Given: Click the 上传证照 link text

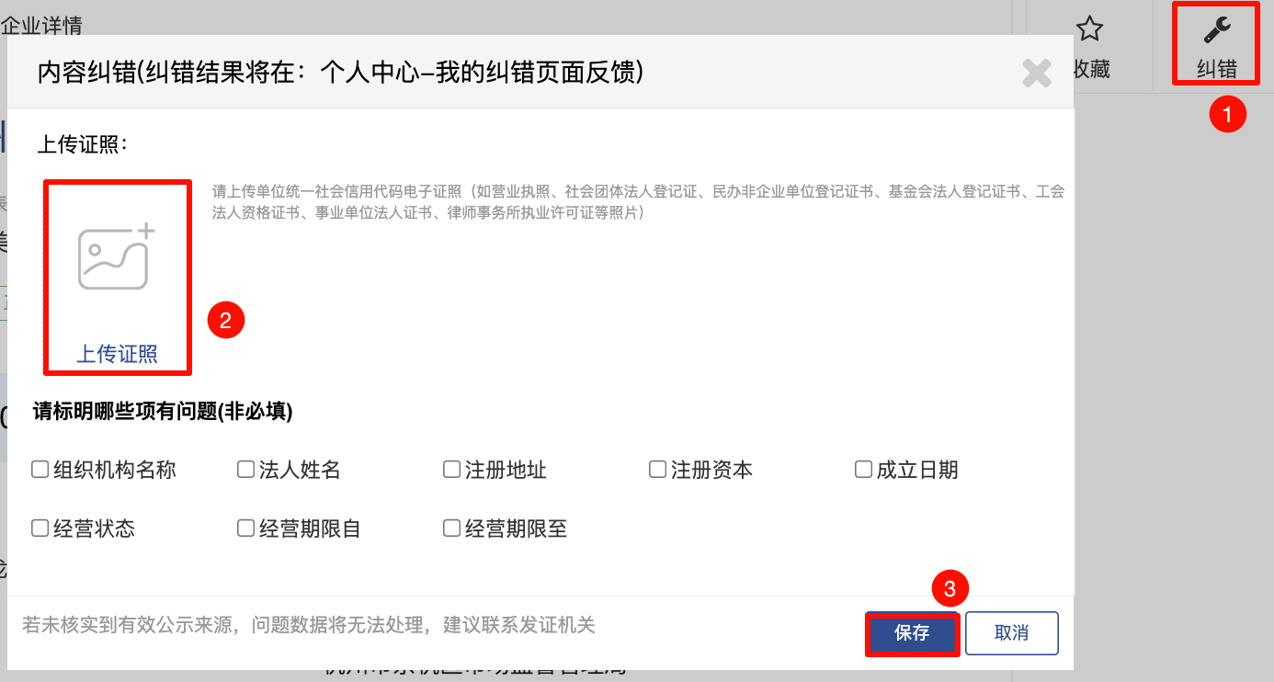Looking at the screenshot, I should click(x=117, y=354).
